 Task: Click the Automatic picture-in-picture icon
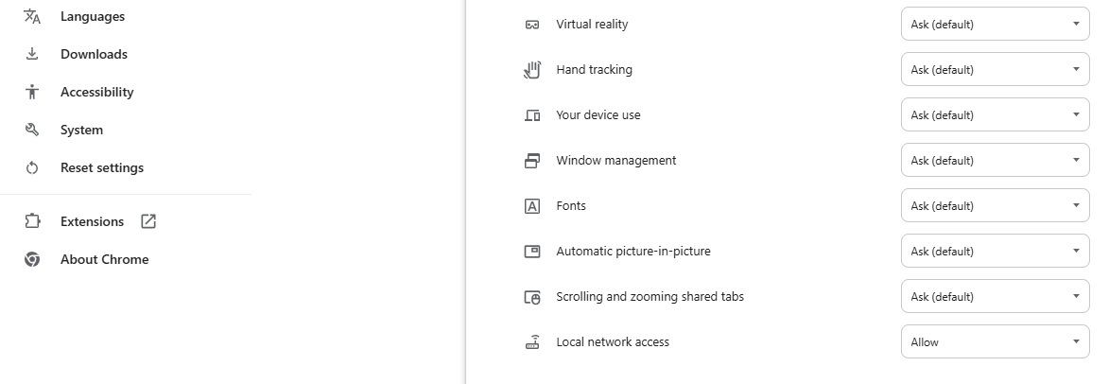click(x=532, y=252)
